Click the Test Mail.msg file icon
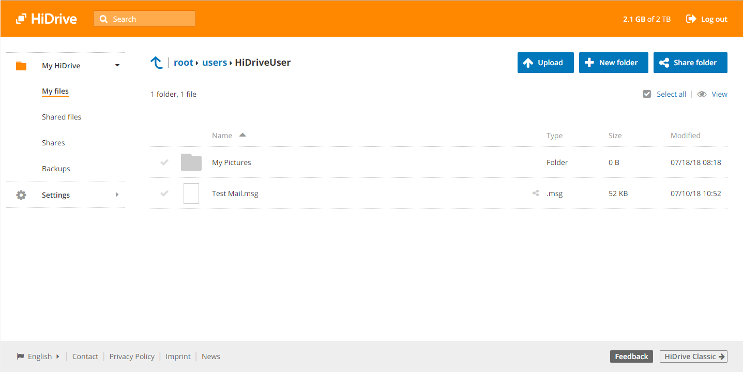This screenshot has width=743, height=372. point(191,194)
